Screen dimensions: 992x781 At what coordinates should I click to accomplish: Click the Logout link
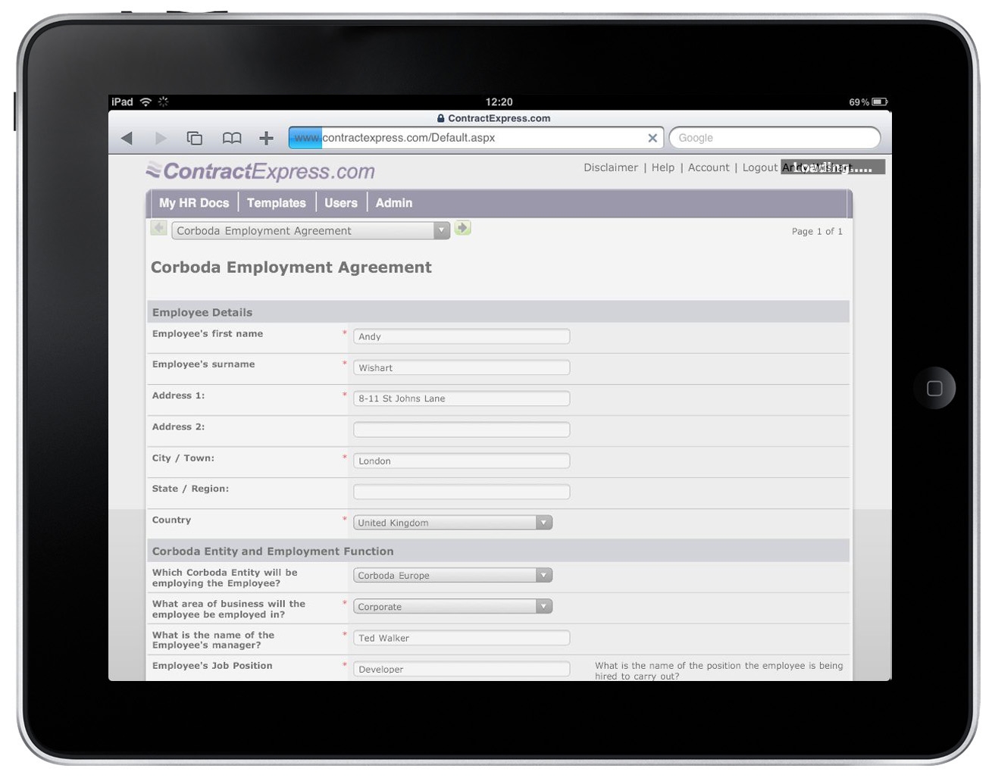760,167
